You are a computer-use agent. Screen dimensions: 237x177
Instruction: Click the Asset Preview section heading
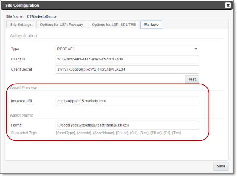tap(24, 88)
